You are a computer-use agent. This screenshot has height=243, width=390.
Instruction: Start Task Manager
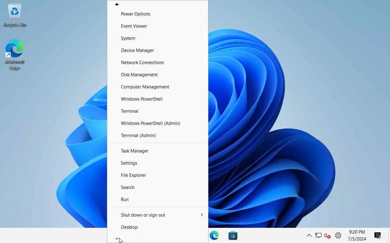(158, 151)
